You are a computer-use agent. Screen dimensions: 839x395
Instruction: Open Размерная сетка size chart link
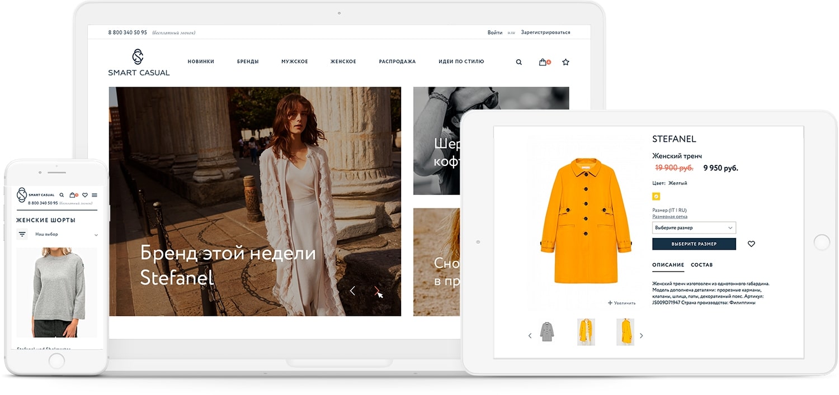coord(670,217)
